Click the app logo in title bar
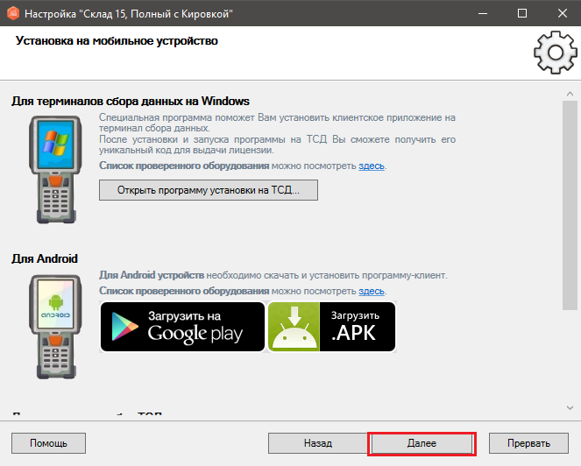The image size is (581, 466). point(13,13)
